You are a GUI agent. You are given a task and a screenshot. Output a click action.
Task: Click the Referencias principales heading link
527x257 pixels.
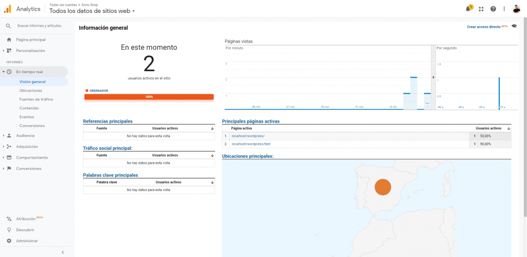coord(108,121)
